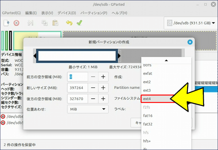Click the 新しいサイズ input field
The image size is (218, 150).
[x=77, y=88]
